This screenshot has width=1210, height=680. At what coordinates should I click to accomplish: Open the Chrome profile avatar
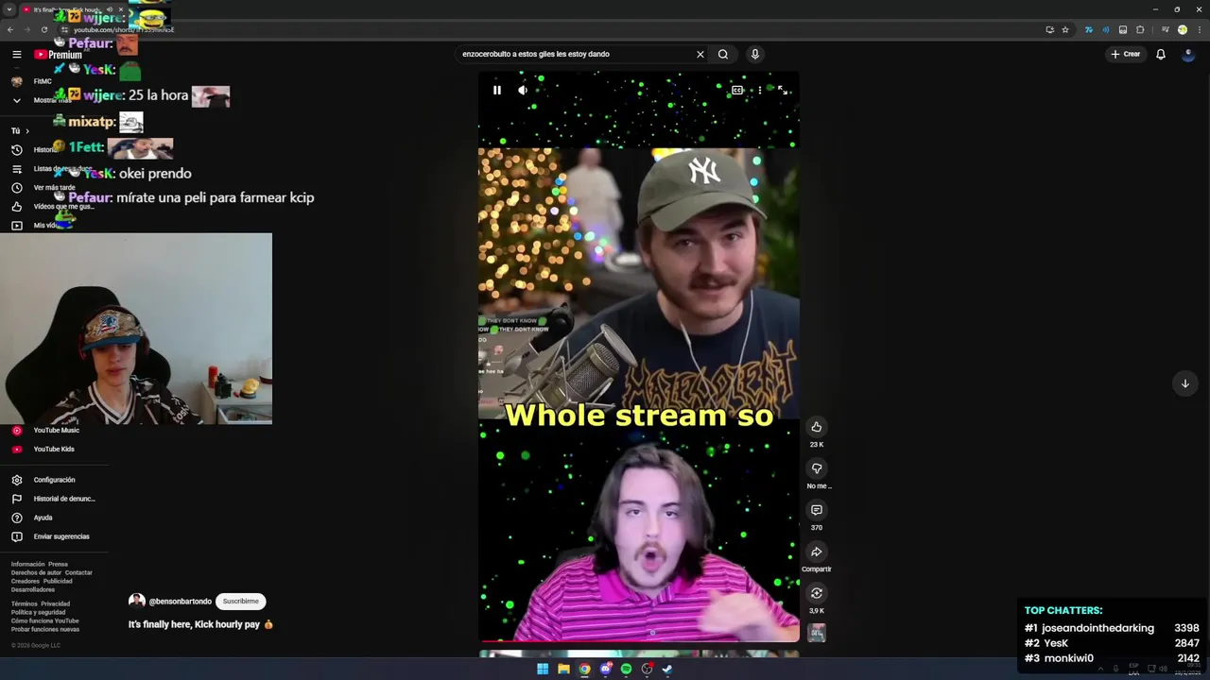click(1182, 29)
